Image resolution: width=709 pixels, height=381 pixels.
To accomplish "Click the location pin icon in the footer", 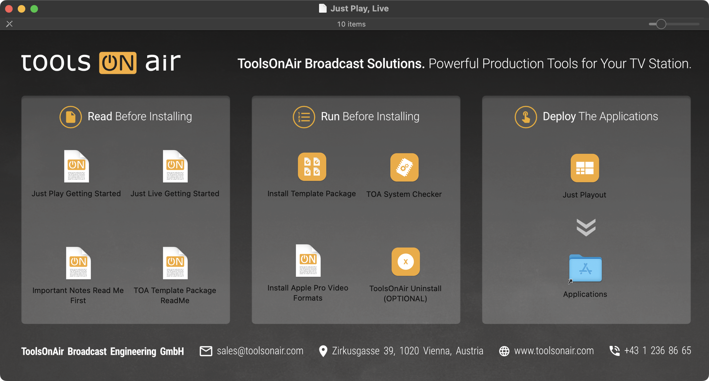I will click(x=323, y=351).
